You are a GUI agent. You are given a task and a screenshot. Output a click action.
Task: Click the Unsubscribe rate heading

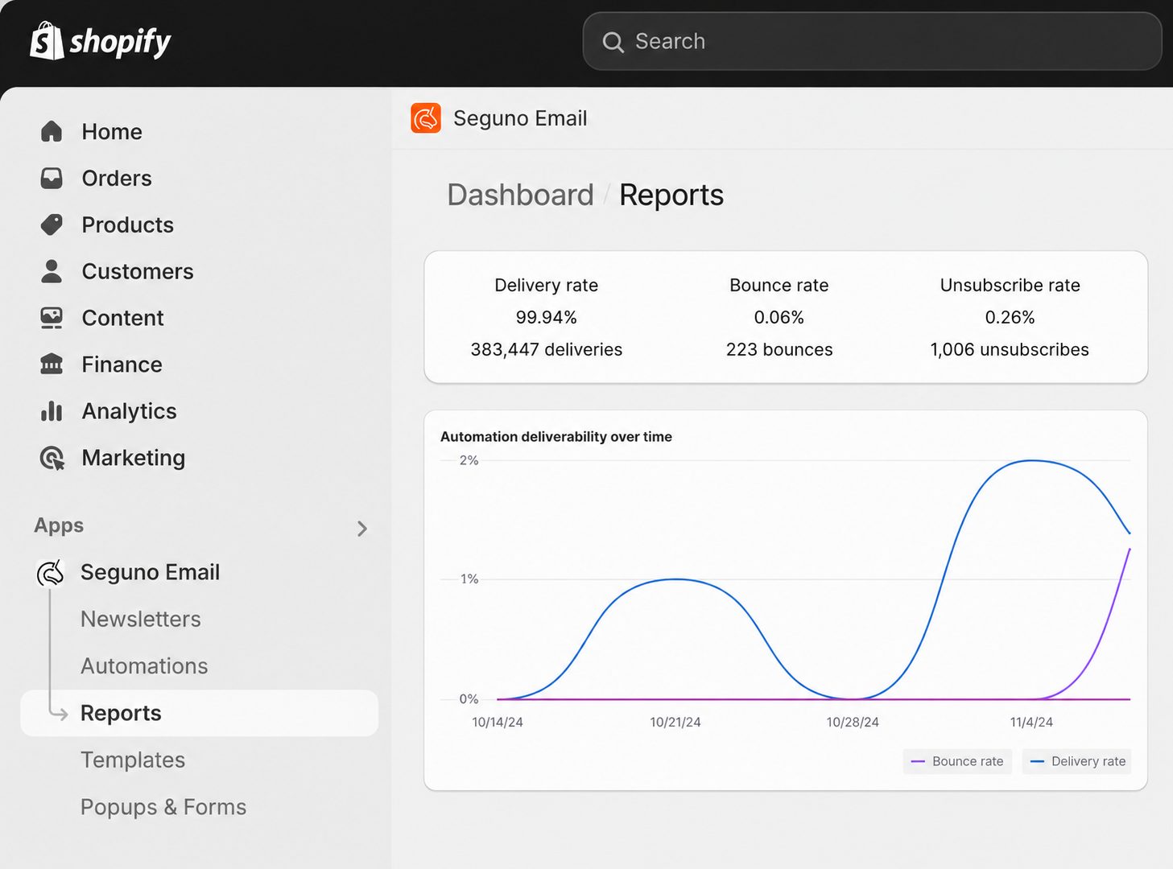(1010, 285)
